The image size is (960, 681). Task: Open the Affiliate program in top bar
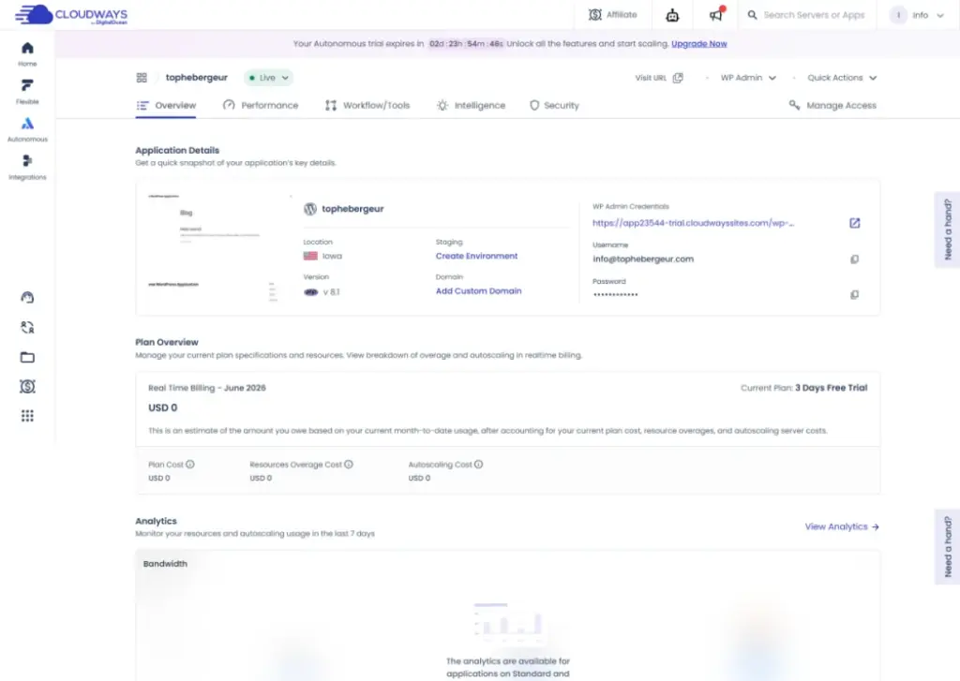point(612,15)
